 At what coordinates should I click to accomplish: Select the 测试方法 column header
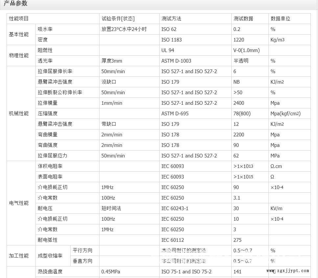171,19
